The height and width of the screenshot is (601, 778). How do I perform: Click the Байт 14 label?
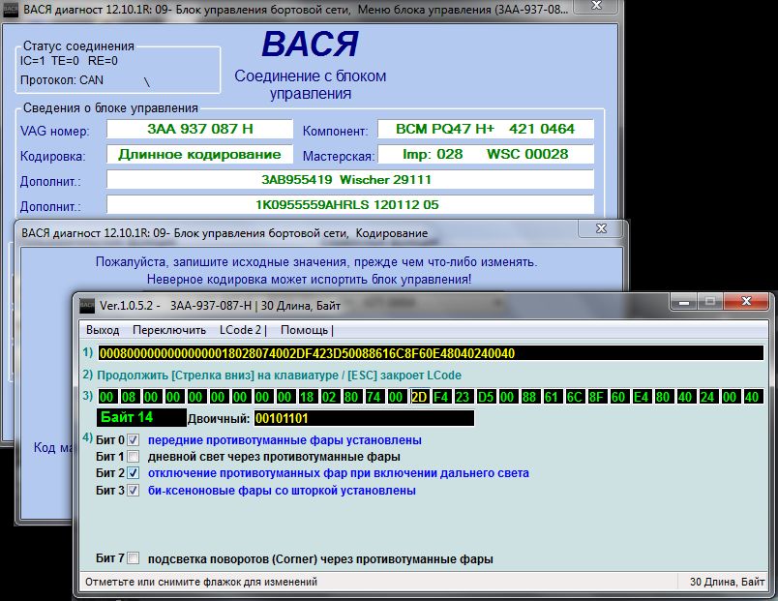pos(141,417)
